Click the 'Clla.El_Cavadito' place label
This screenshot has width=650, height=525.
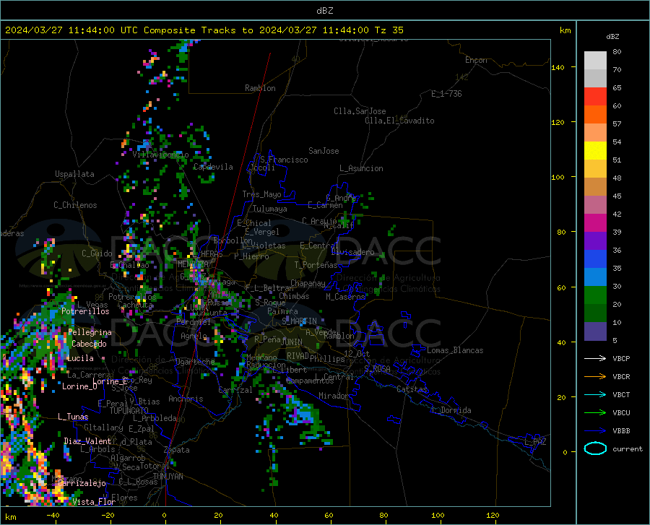click(x=399, y=121)
